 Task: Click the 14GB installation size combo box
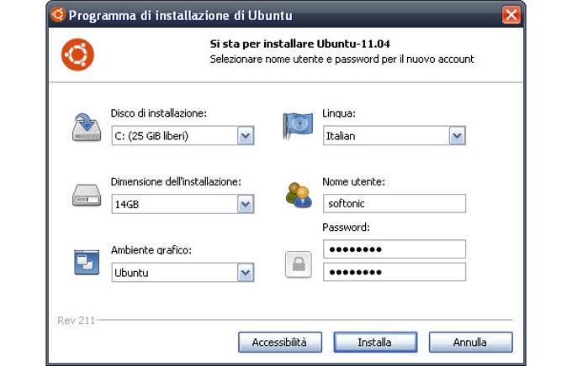tap(183, 204)
